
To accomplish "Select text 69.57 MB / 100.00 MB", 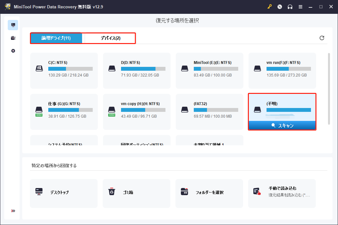I will pos(213,116).
